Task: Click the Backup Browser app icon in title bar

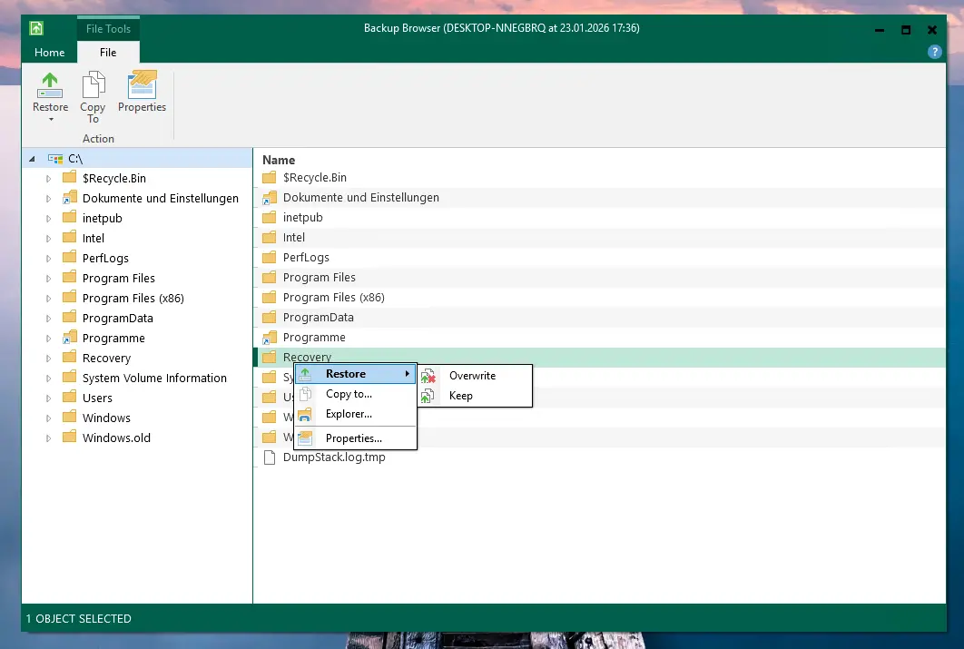Action: (x=36, y=28)
